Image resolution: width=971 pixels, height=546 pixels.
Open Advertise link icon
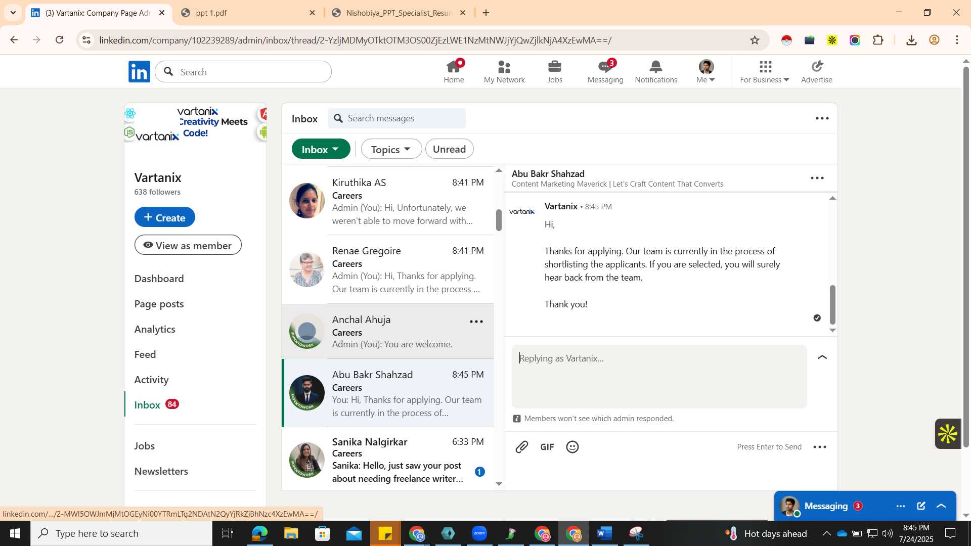[x=817, y=71]
